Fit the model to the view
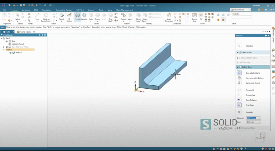The image size is (275, 151). [x=201, y=16]
